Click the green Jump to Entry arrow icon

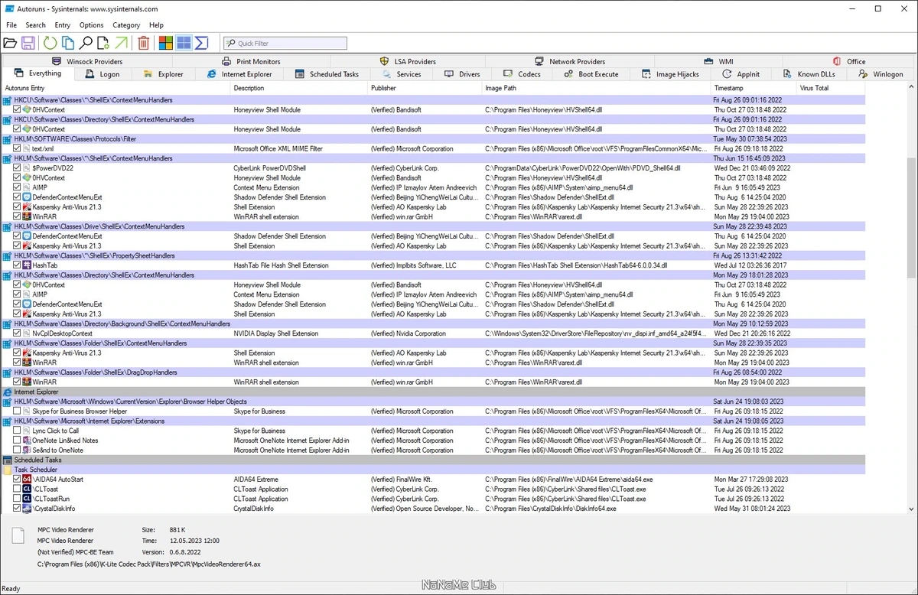(x=121, y=43)
